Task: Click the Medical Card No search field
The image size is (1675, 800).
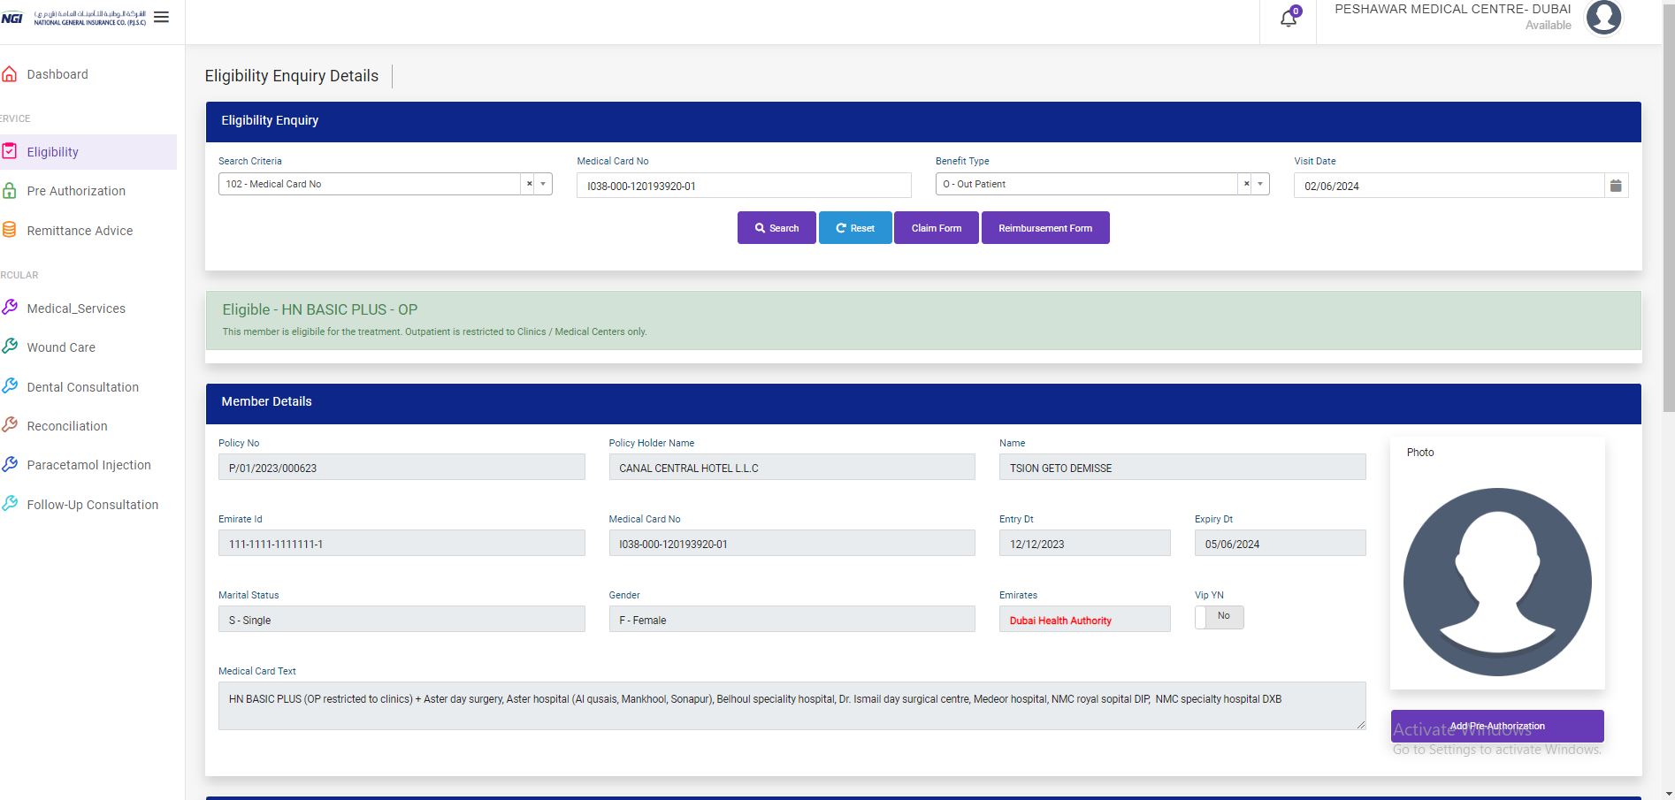Action: (x=743, y=186)
